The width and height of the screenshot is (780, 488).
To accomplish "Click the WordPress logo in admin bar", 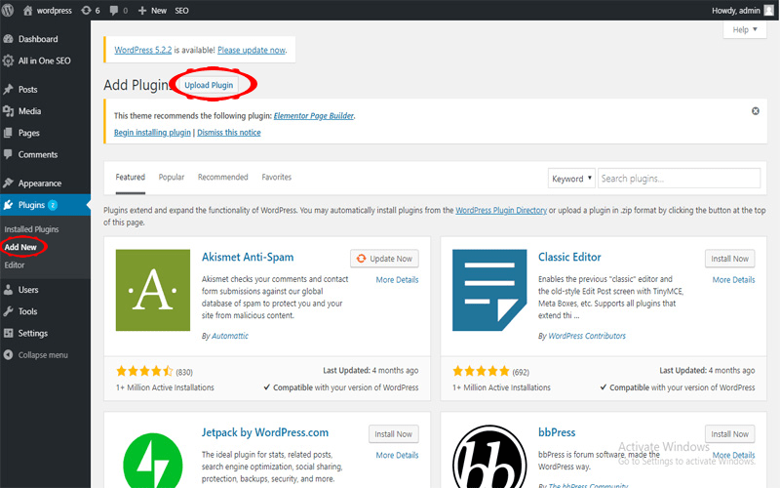I will pyautogui.click(x=8, y=10).
